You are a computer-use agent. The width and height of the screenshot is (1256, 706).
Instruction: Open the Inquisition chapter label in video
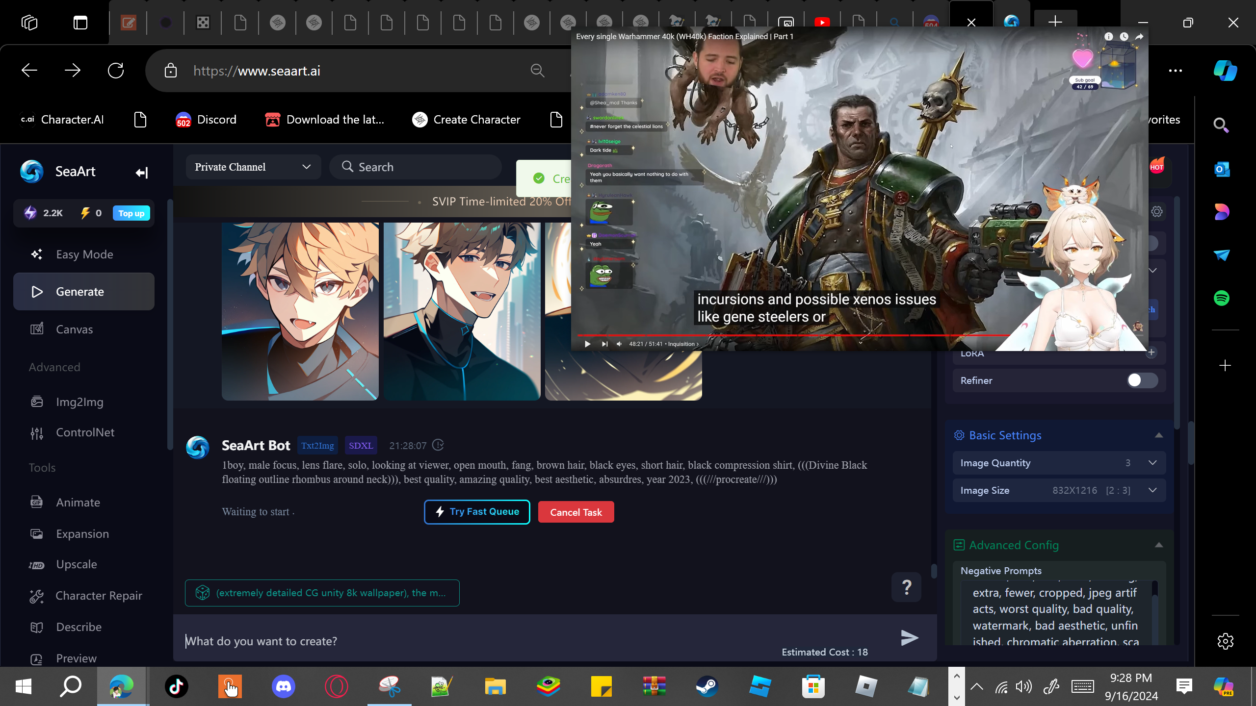683,344
